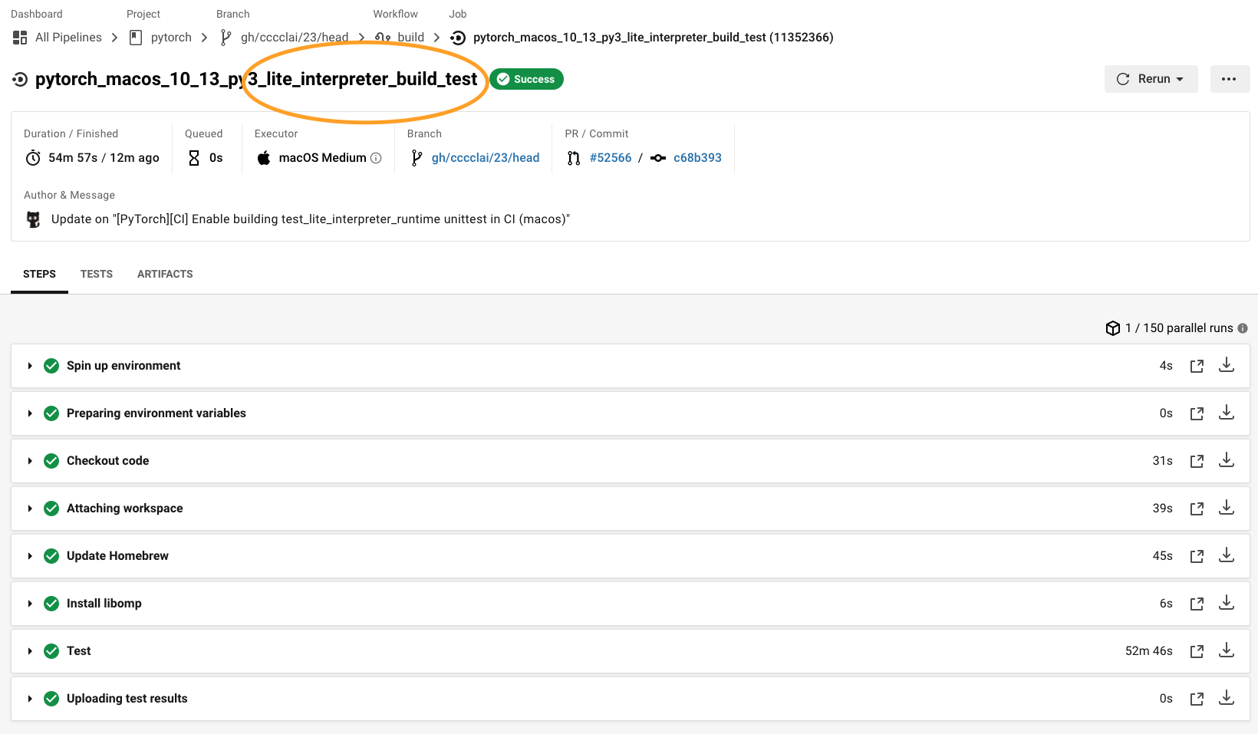Expand the Install libomp step
This screenshot has width=1258, height=734.
pos(30,604)
